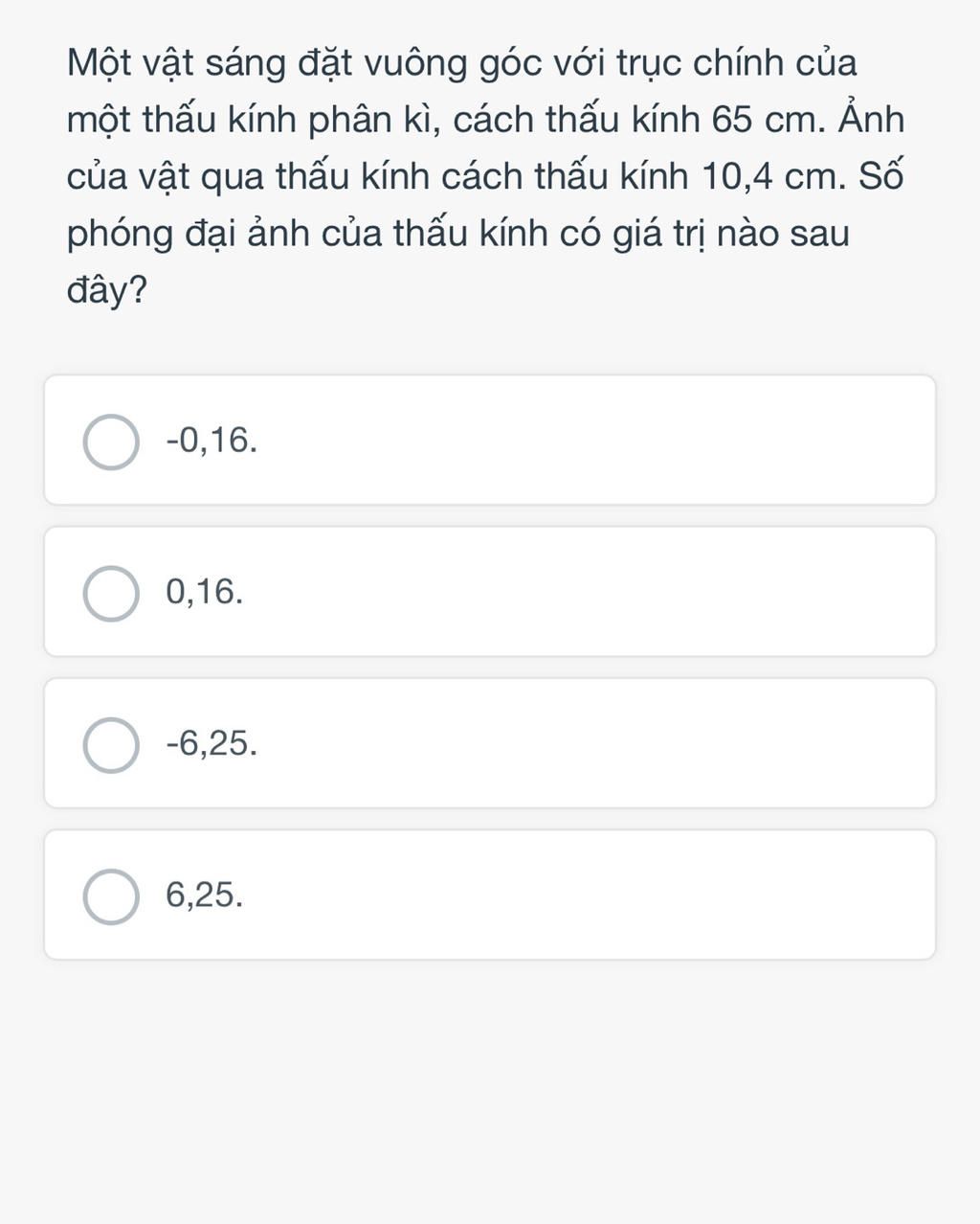Click the "10,4 cm" value in the question

pos(773,178)
